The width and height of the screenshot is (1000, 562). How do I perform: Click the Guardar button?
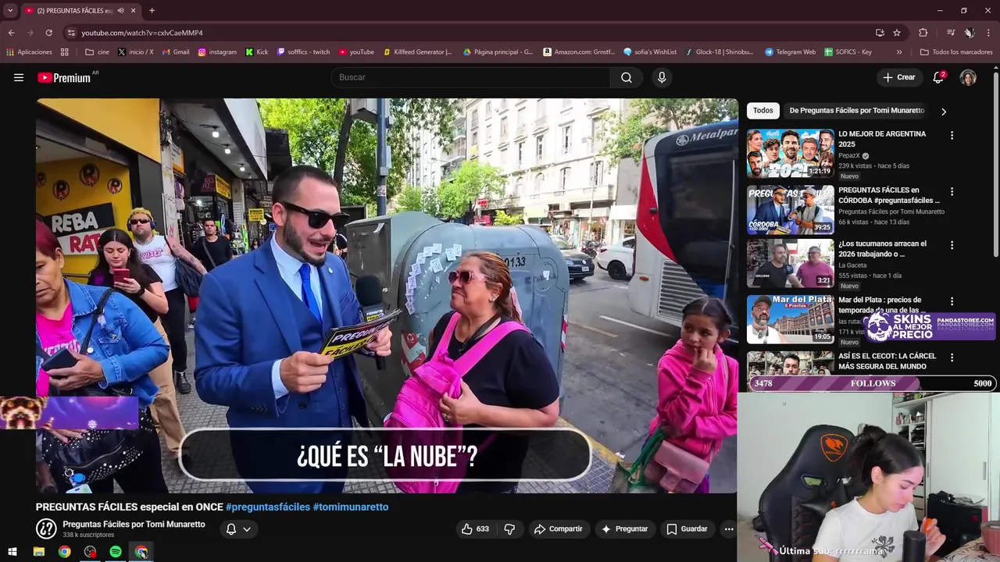pyautogui.click(x=687, y=529)
